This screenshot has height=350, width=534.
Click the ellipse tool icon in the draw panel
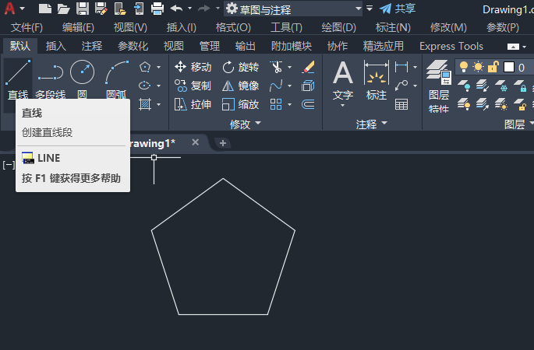[x=145, y=86]
